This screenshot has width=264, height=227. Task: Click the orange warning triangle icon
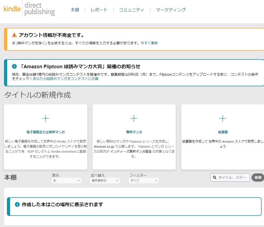[x=14, y=35]
